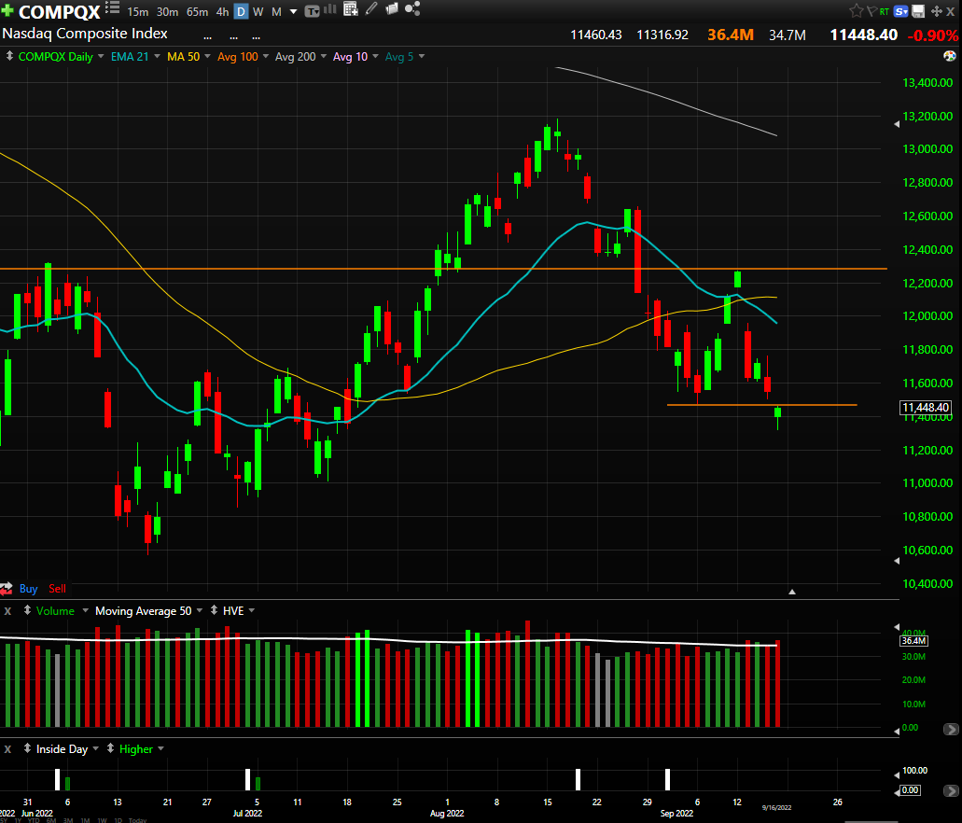This screenshot has height=823, width=962.
Task: Close the Volume pane with its X
Action: pyautogui.click(x=7, y=611)
